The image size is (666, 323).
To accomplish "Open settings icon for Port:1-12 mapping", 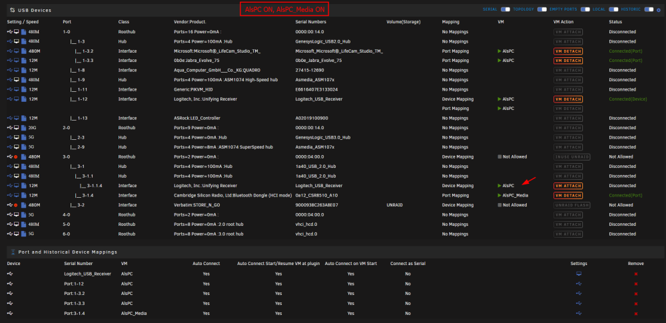I will (579, 284).
